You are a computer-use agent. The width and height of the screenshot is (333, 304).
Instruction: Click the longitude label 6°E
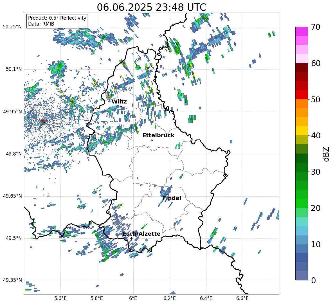tap(133, 298)
